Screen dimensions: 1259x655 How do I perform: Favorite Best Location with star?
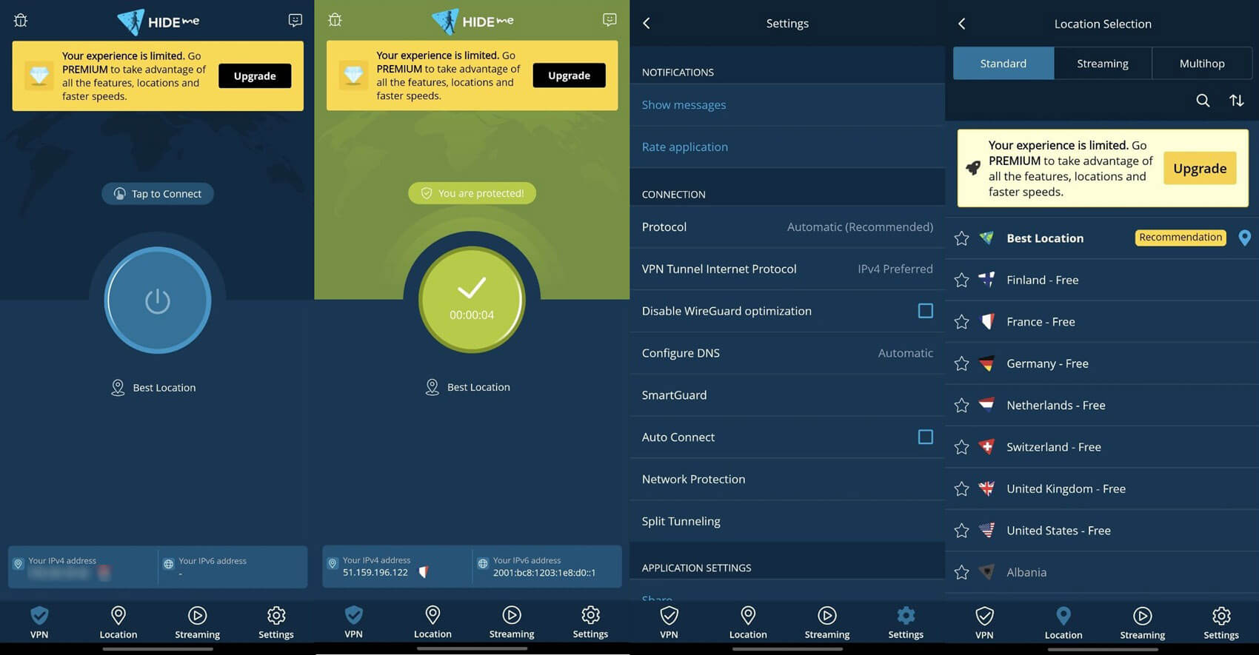coord(961,238)
